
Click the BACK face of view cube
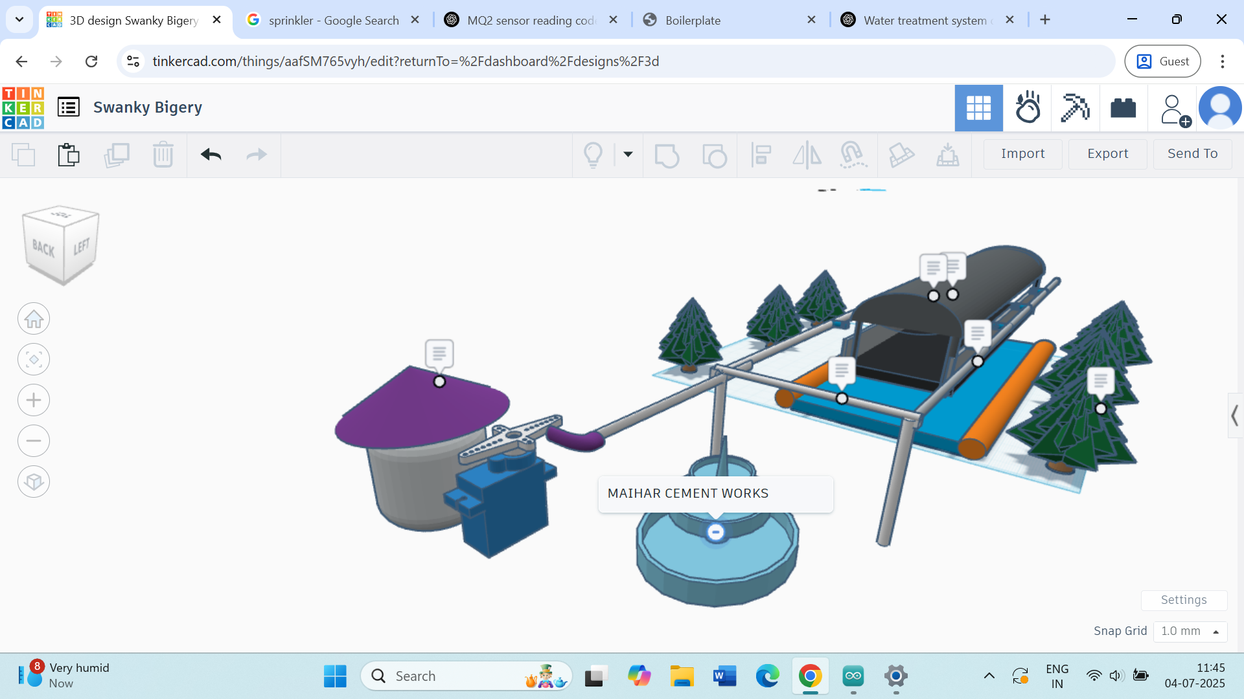(x=44, y=248)
